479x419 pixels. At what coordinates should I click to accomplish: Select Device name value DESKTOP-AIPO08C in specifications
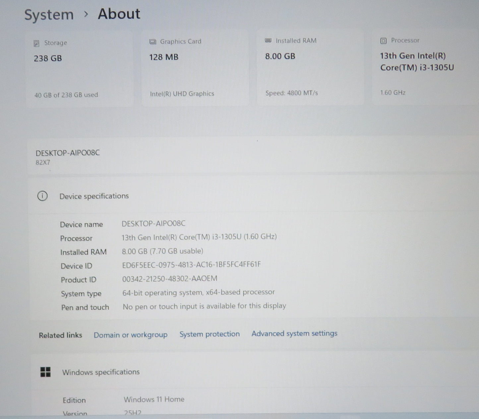tap(153, 224)
